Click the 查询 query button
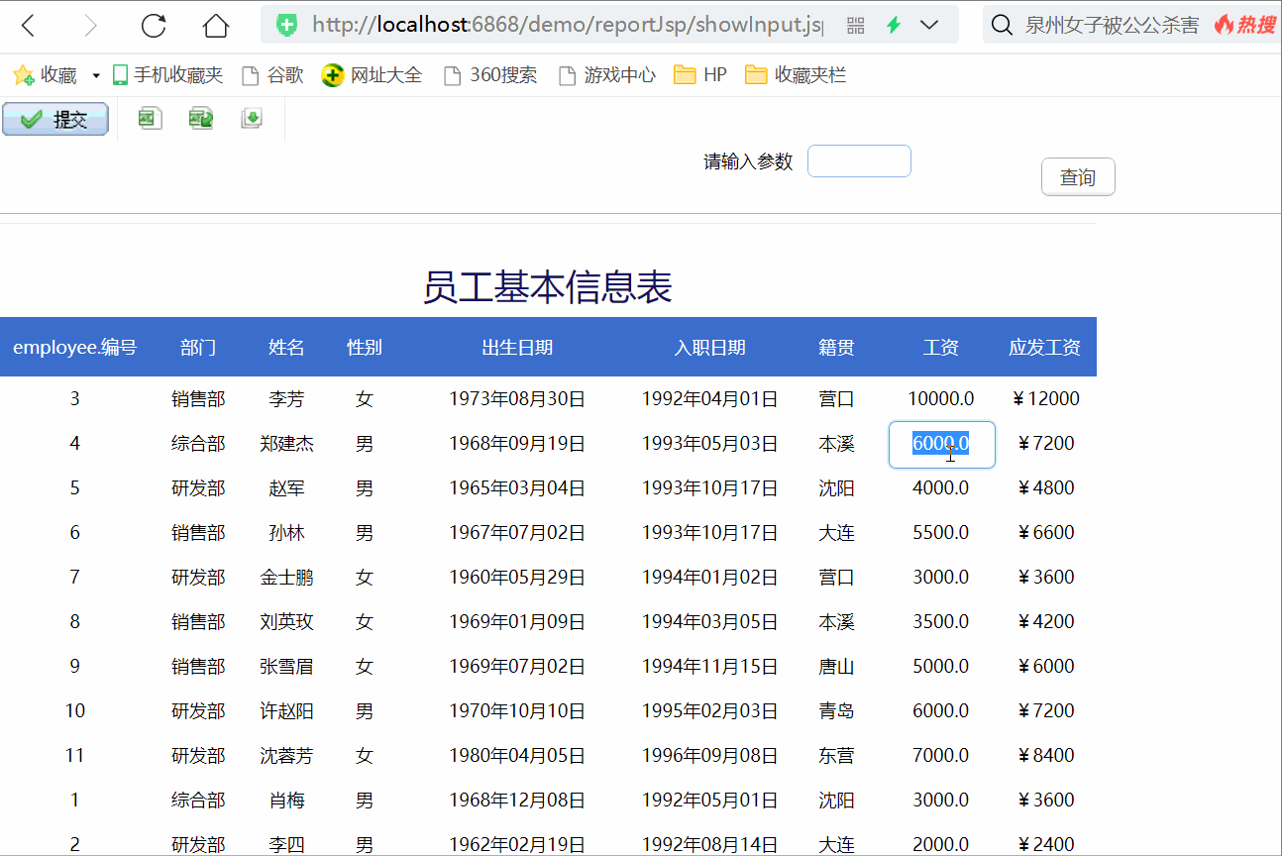1282x856 pixels. click(x=1078, y=177)
